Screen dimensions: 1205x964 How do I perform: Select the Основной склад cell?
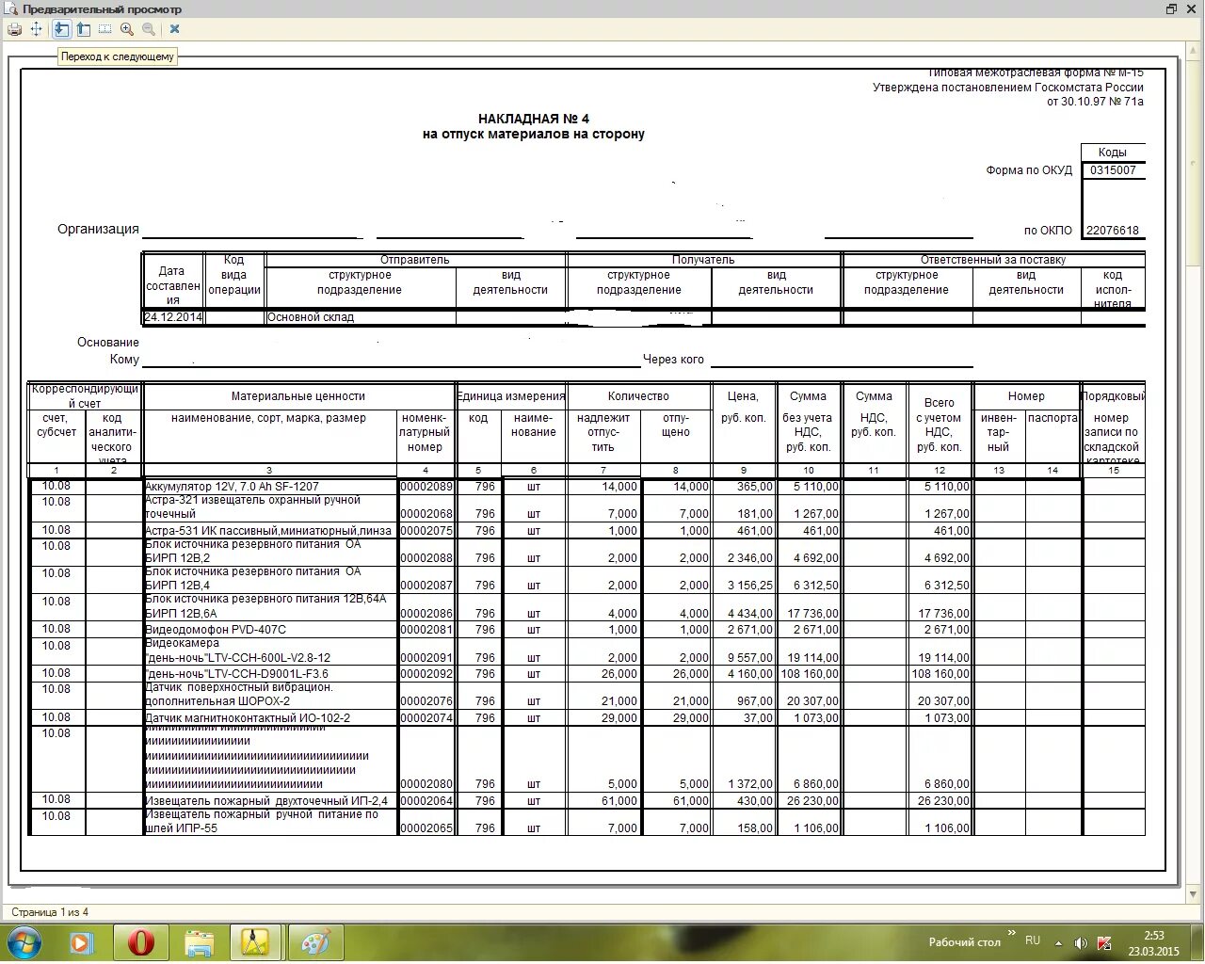click(x=361, y=317)
